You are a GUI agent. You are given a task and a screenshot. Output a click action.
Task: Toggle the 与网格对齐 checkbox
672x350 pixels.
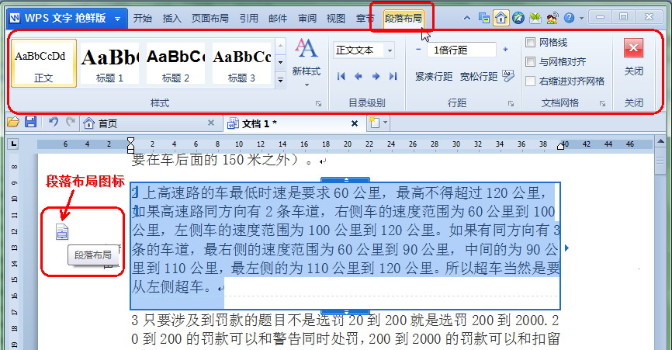click(x=531, y=62)
